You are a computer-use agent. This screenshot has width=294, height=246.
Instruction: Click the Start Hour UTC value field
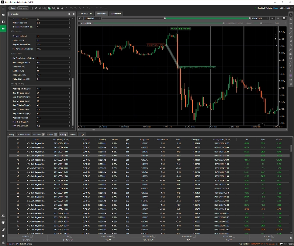pyautogui.click(x=52, y=67)
